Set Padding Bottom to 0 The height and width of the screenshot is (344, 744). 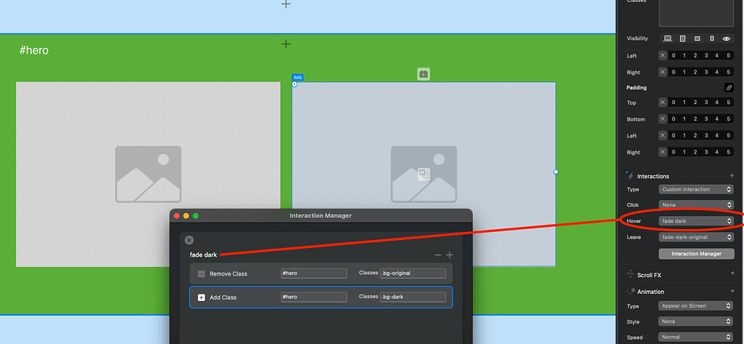(673, 119)
